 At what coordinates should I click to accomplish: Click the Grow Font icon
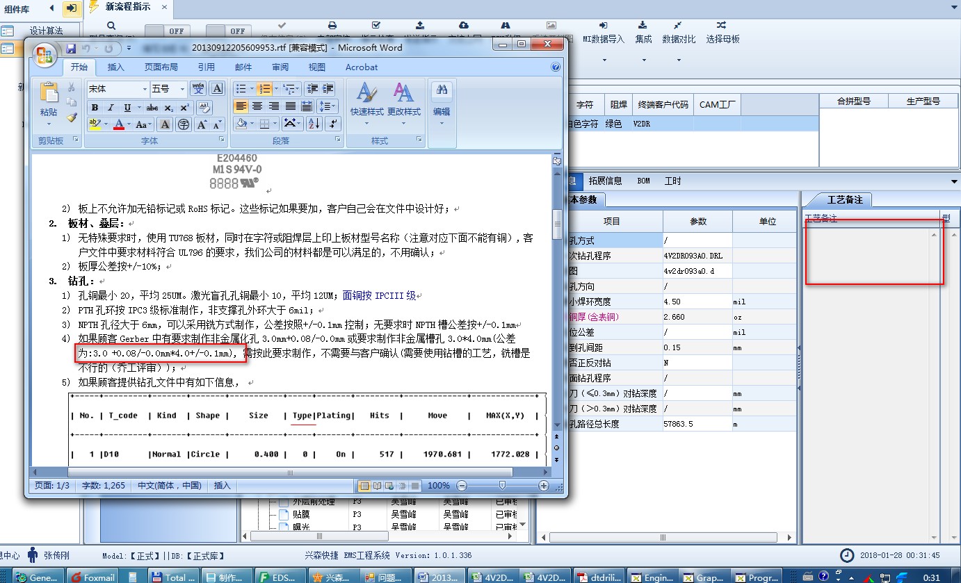202,124
